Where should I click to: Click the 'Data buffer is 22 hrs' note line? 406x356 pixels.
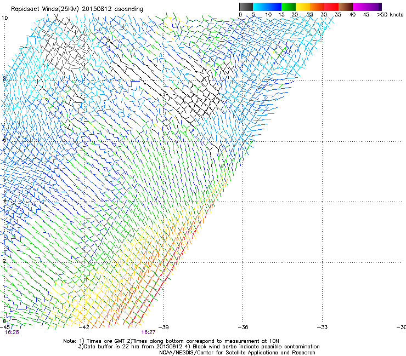[199, 347]
